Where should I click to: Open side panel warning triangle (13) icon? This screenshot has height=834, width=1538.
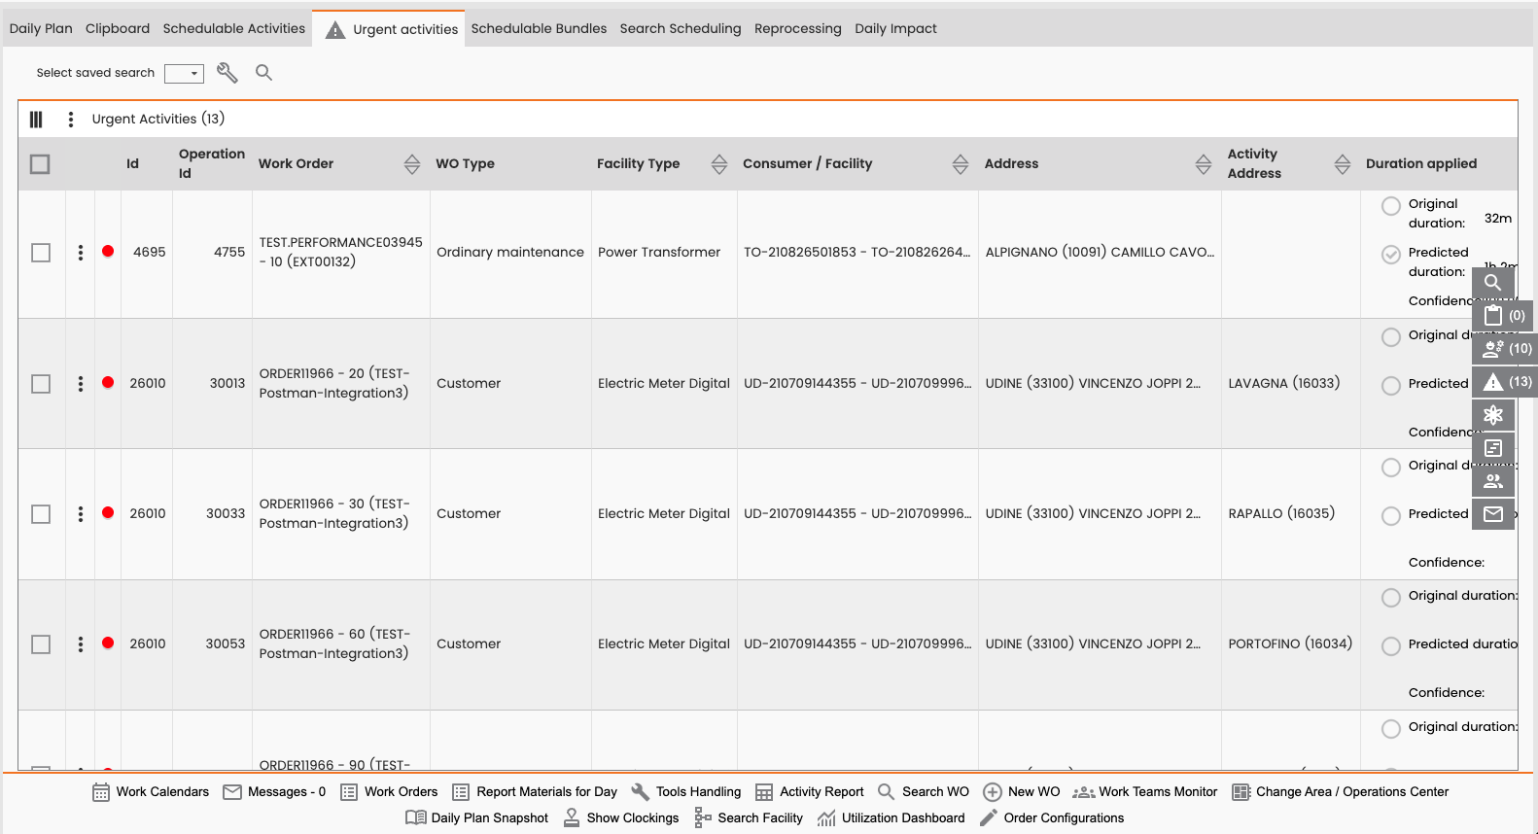tap(1506, 382)
